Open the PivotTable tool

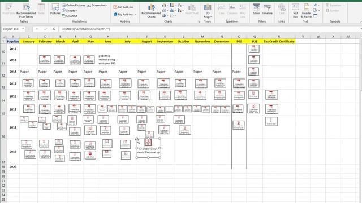click(9, 10)
